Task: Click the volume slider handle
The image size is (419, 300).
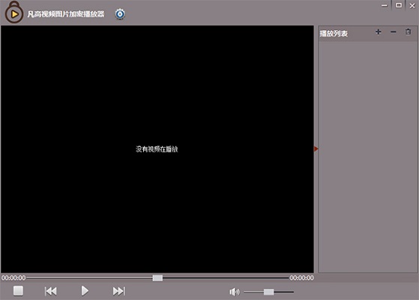Action: [x=268, y=292]
